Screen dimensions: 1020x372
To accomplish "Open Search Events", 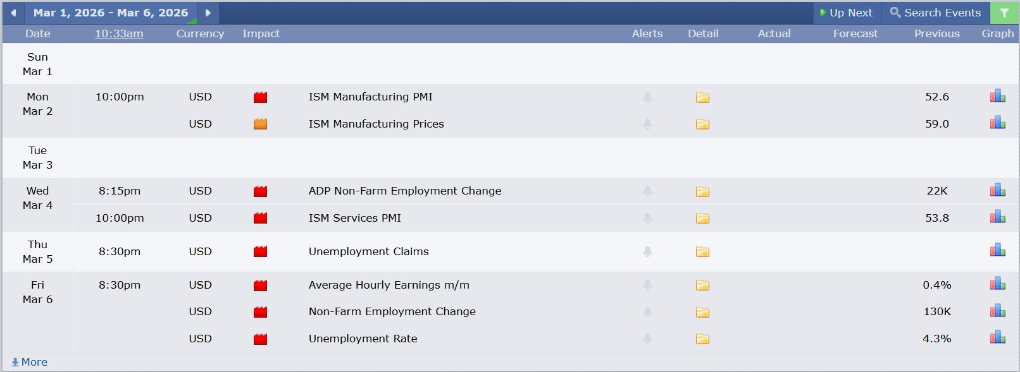I will (x=935, y=13).
